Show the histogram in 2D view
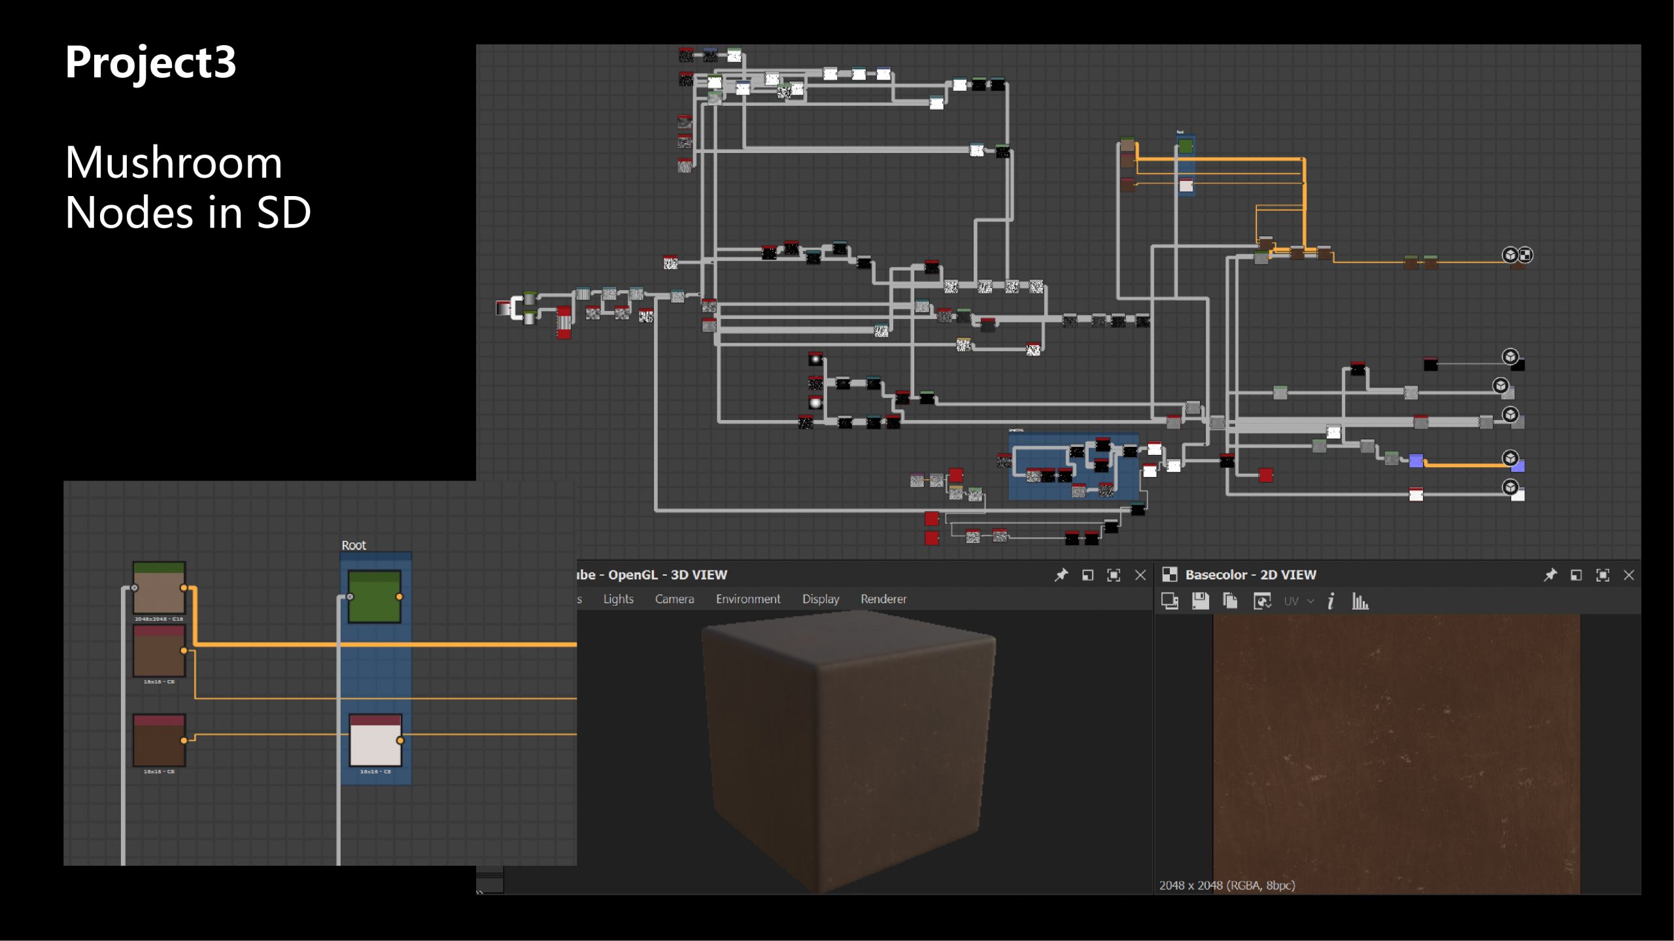This screenshot has height=941, width=1674. pos(1360,601)
